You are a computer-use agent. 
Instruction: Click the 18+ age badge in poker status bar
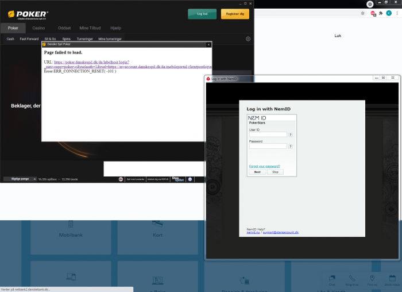click(x=121, y=179)
